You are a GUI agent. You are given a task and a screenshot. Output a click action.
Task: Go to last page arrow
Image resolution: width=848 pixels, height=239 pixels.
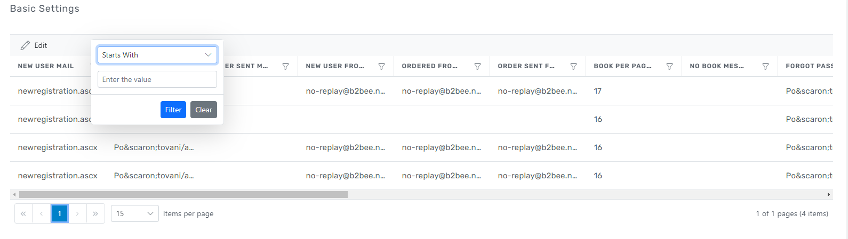click(x=95, y=213)
